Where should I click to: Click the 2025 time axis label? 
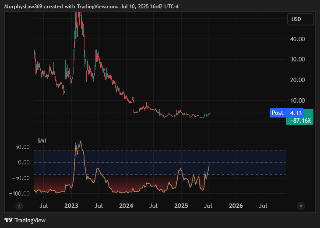[x=181, y=206]
